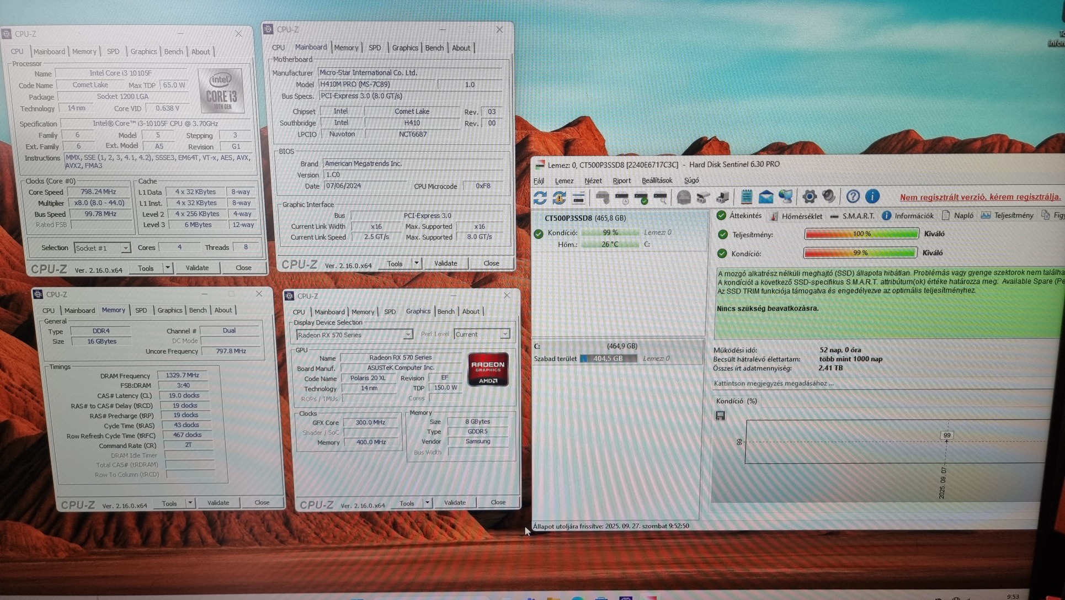Image resolution: width=1065 pixels, height=600 pixels.
Task: Click the envelope email icon in the toolbar
Action: pos(766,197)
